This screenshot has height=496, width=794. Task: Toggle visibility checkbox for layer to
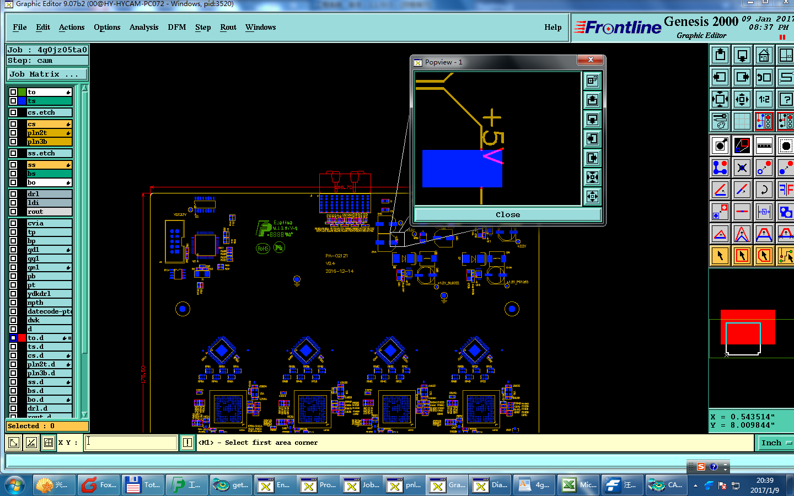click(13, 92)
